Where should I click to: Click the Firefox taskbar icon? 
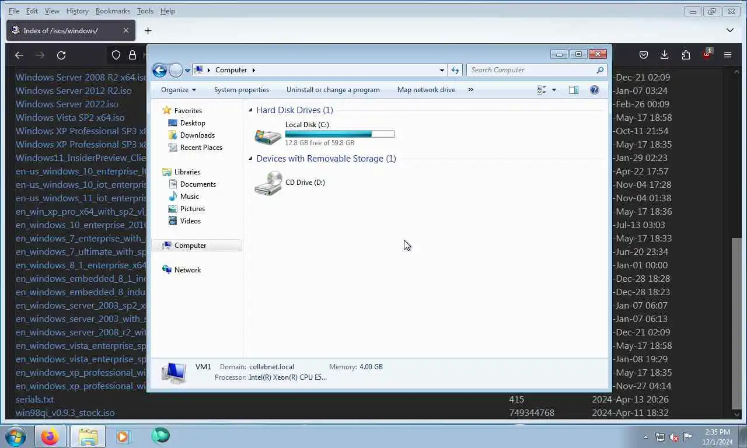pos(50,436)
